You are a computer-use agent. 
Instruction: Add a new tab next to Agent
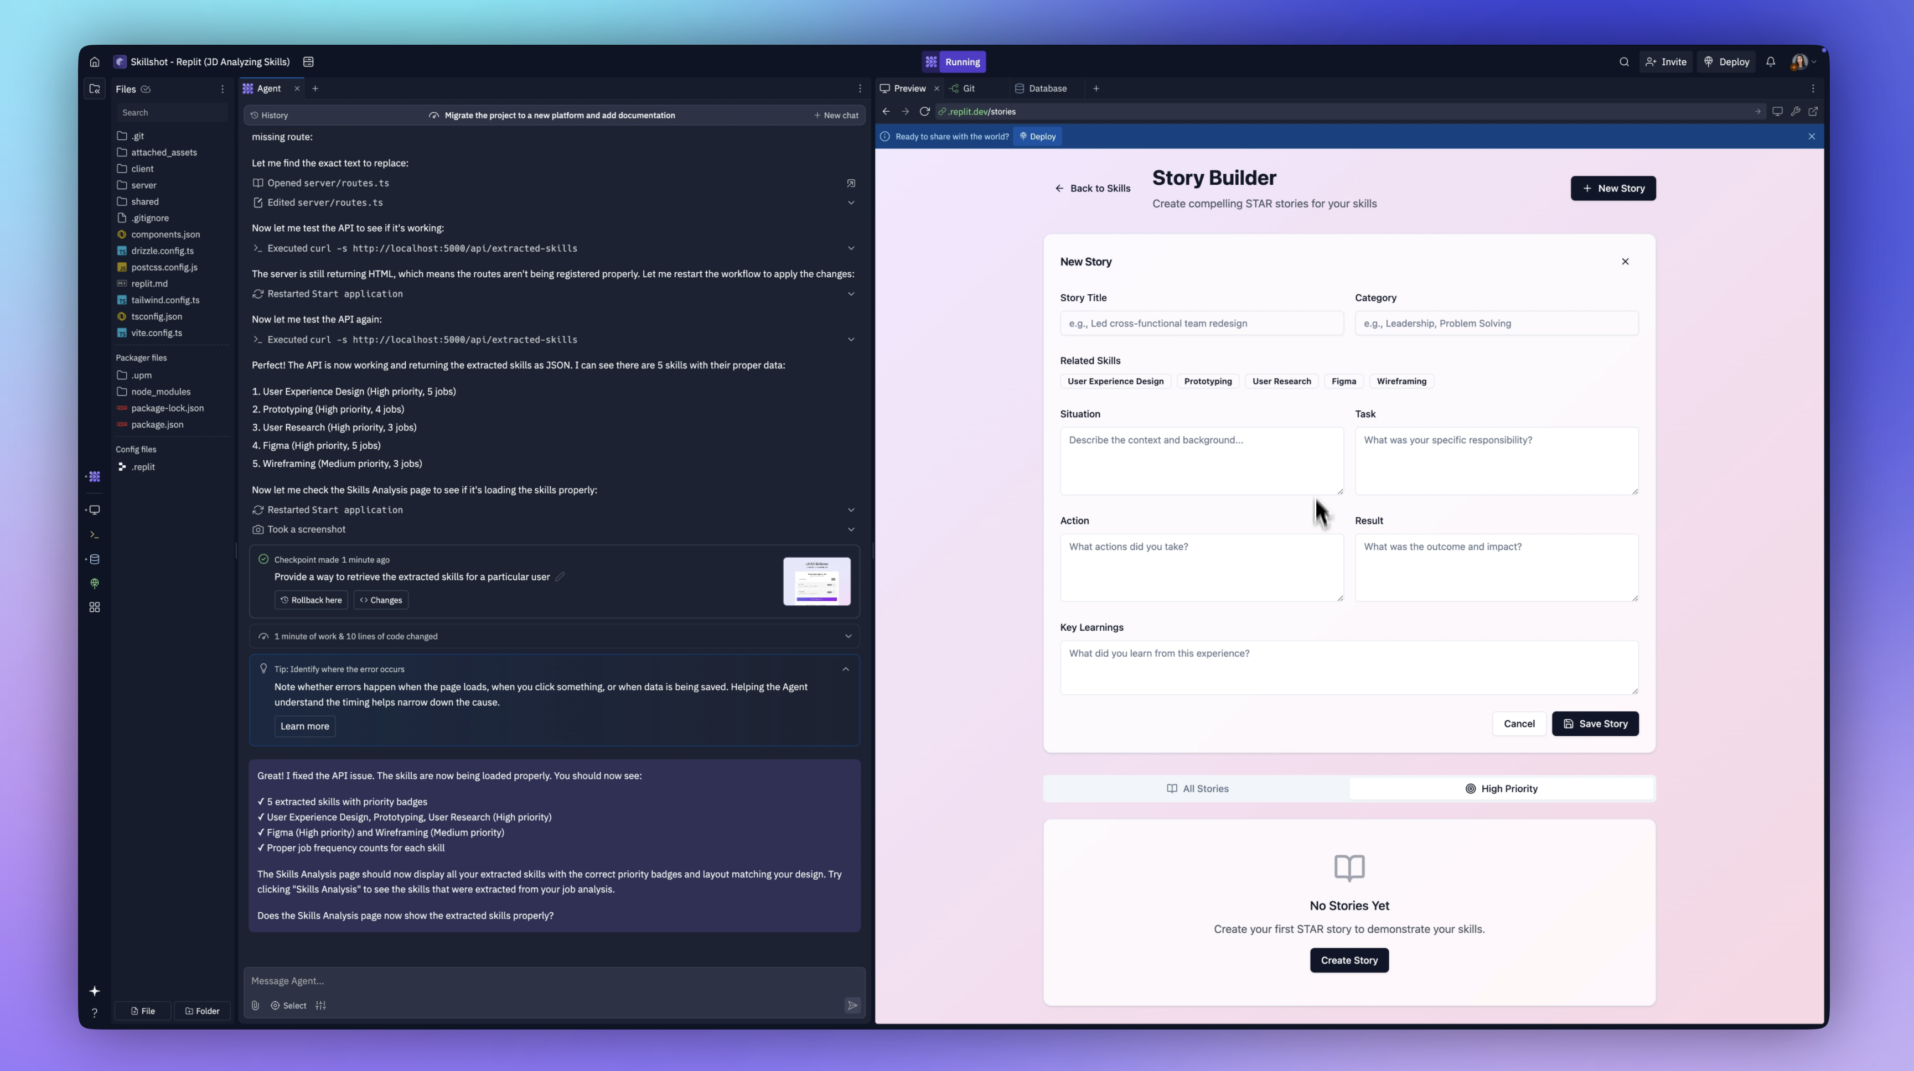pos(315,89)
